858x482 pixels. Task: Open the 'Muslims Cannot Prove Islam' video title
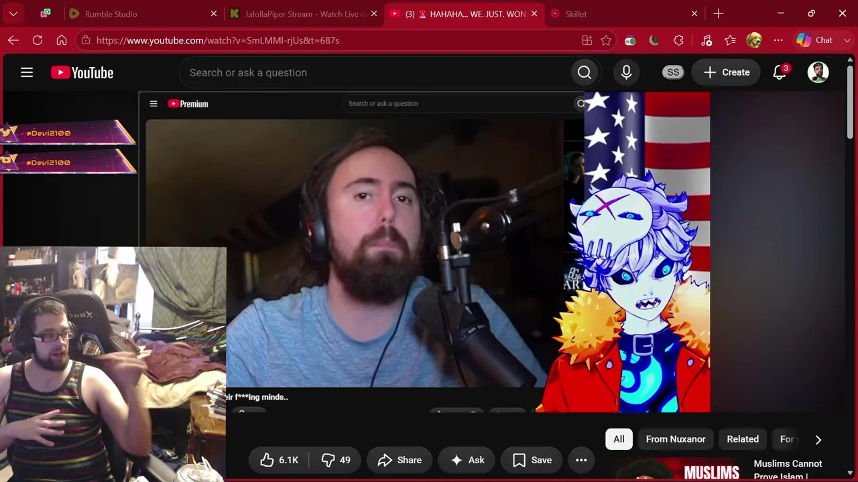788,470
